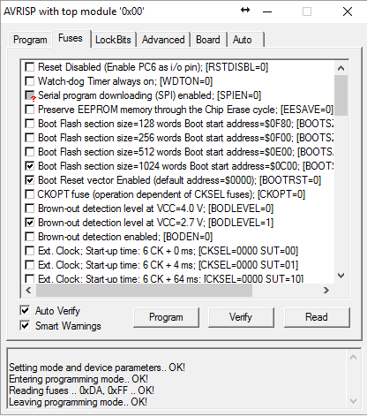
Task: Enable the CKOPT fuse checkbox
Action: point(30,194)
